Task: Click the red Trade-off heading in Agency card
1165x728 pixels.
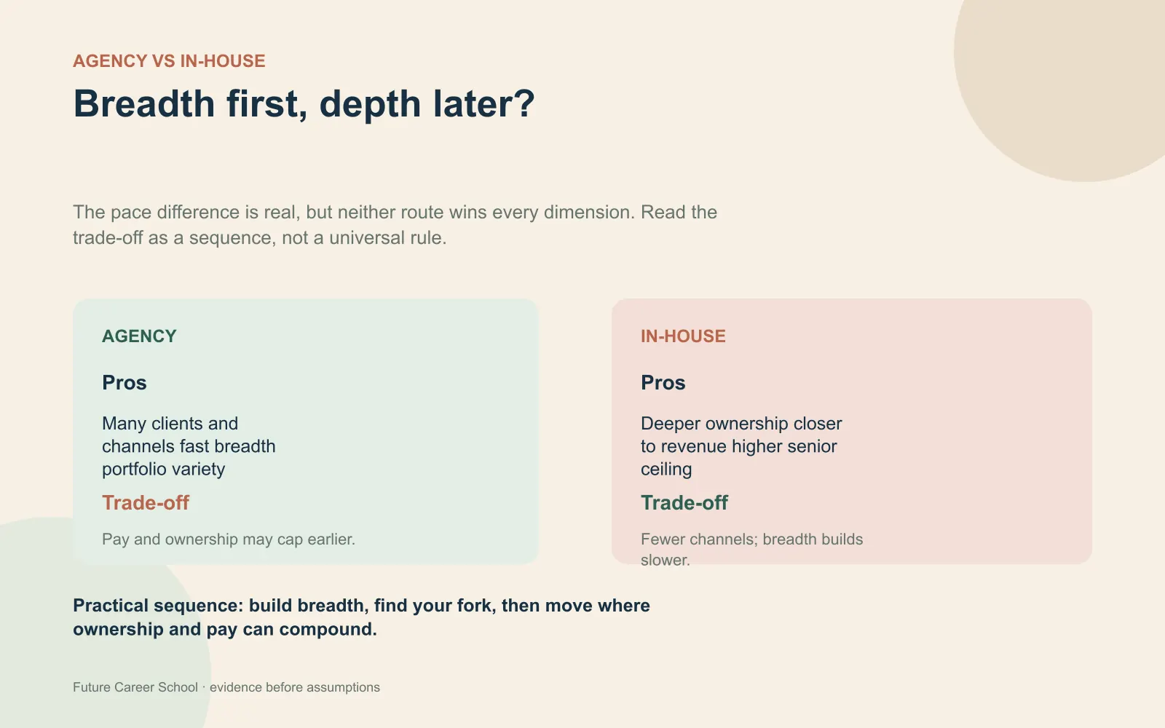Action: [146, 503]
